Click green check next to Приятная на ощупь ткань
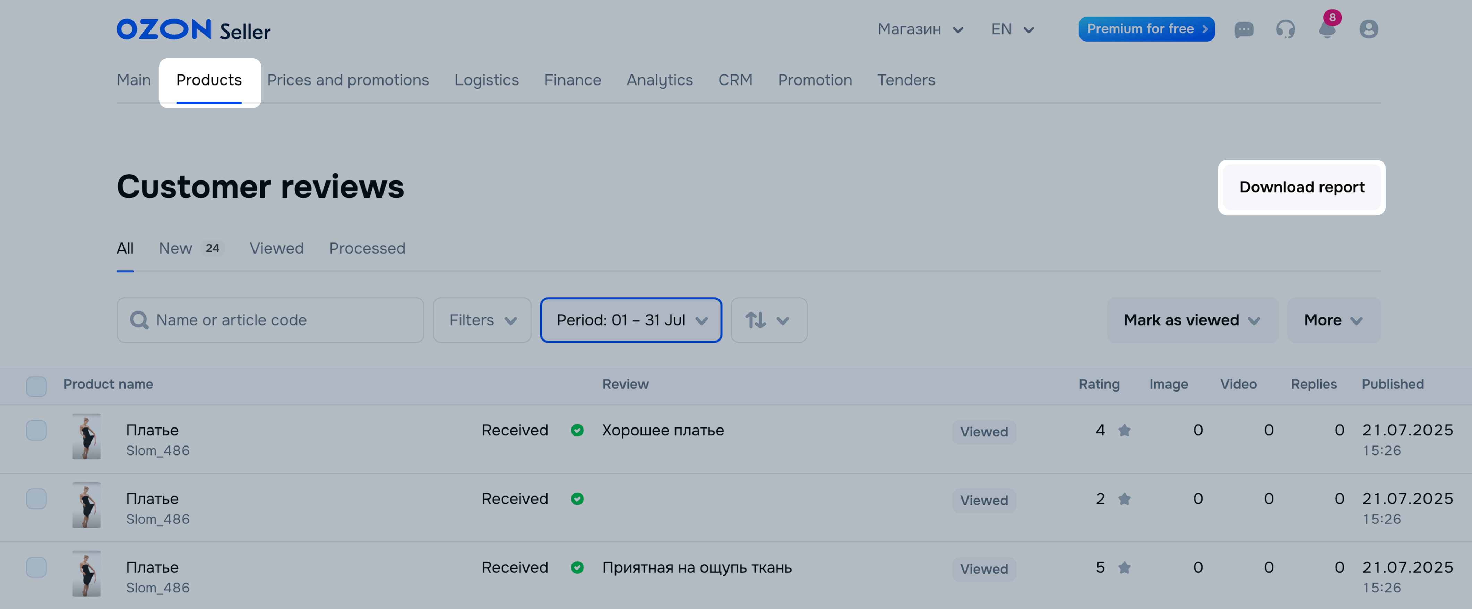Image resolution: width=1472 pixels, height=609 pixels. click(x=577, y=567)
